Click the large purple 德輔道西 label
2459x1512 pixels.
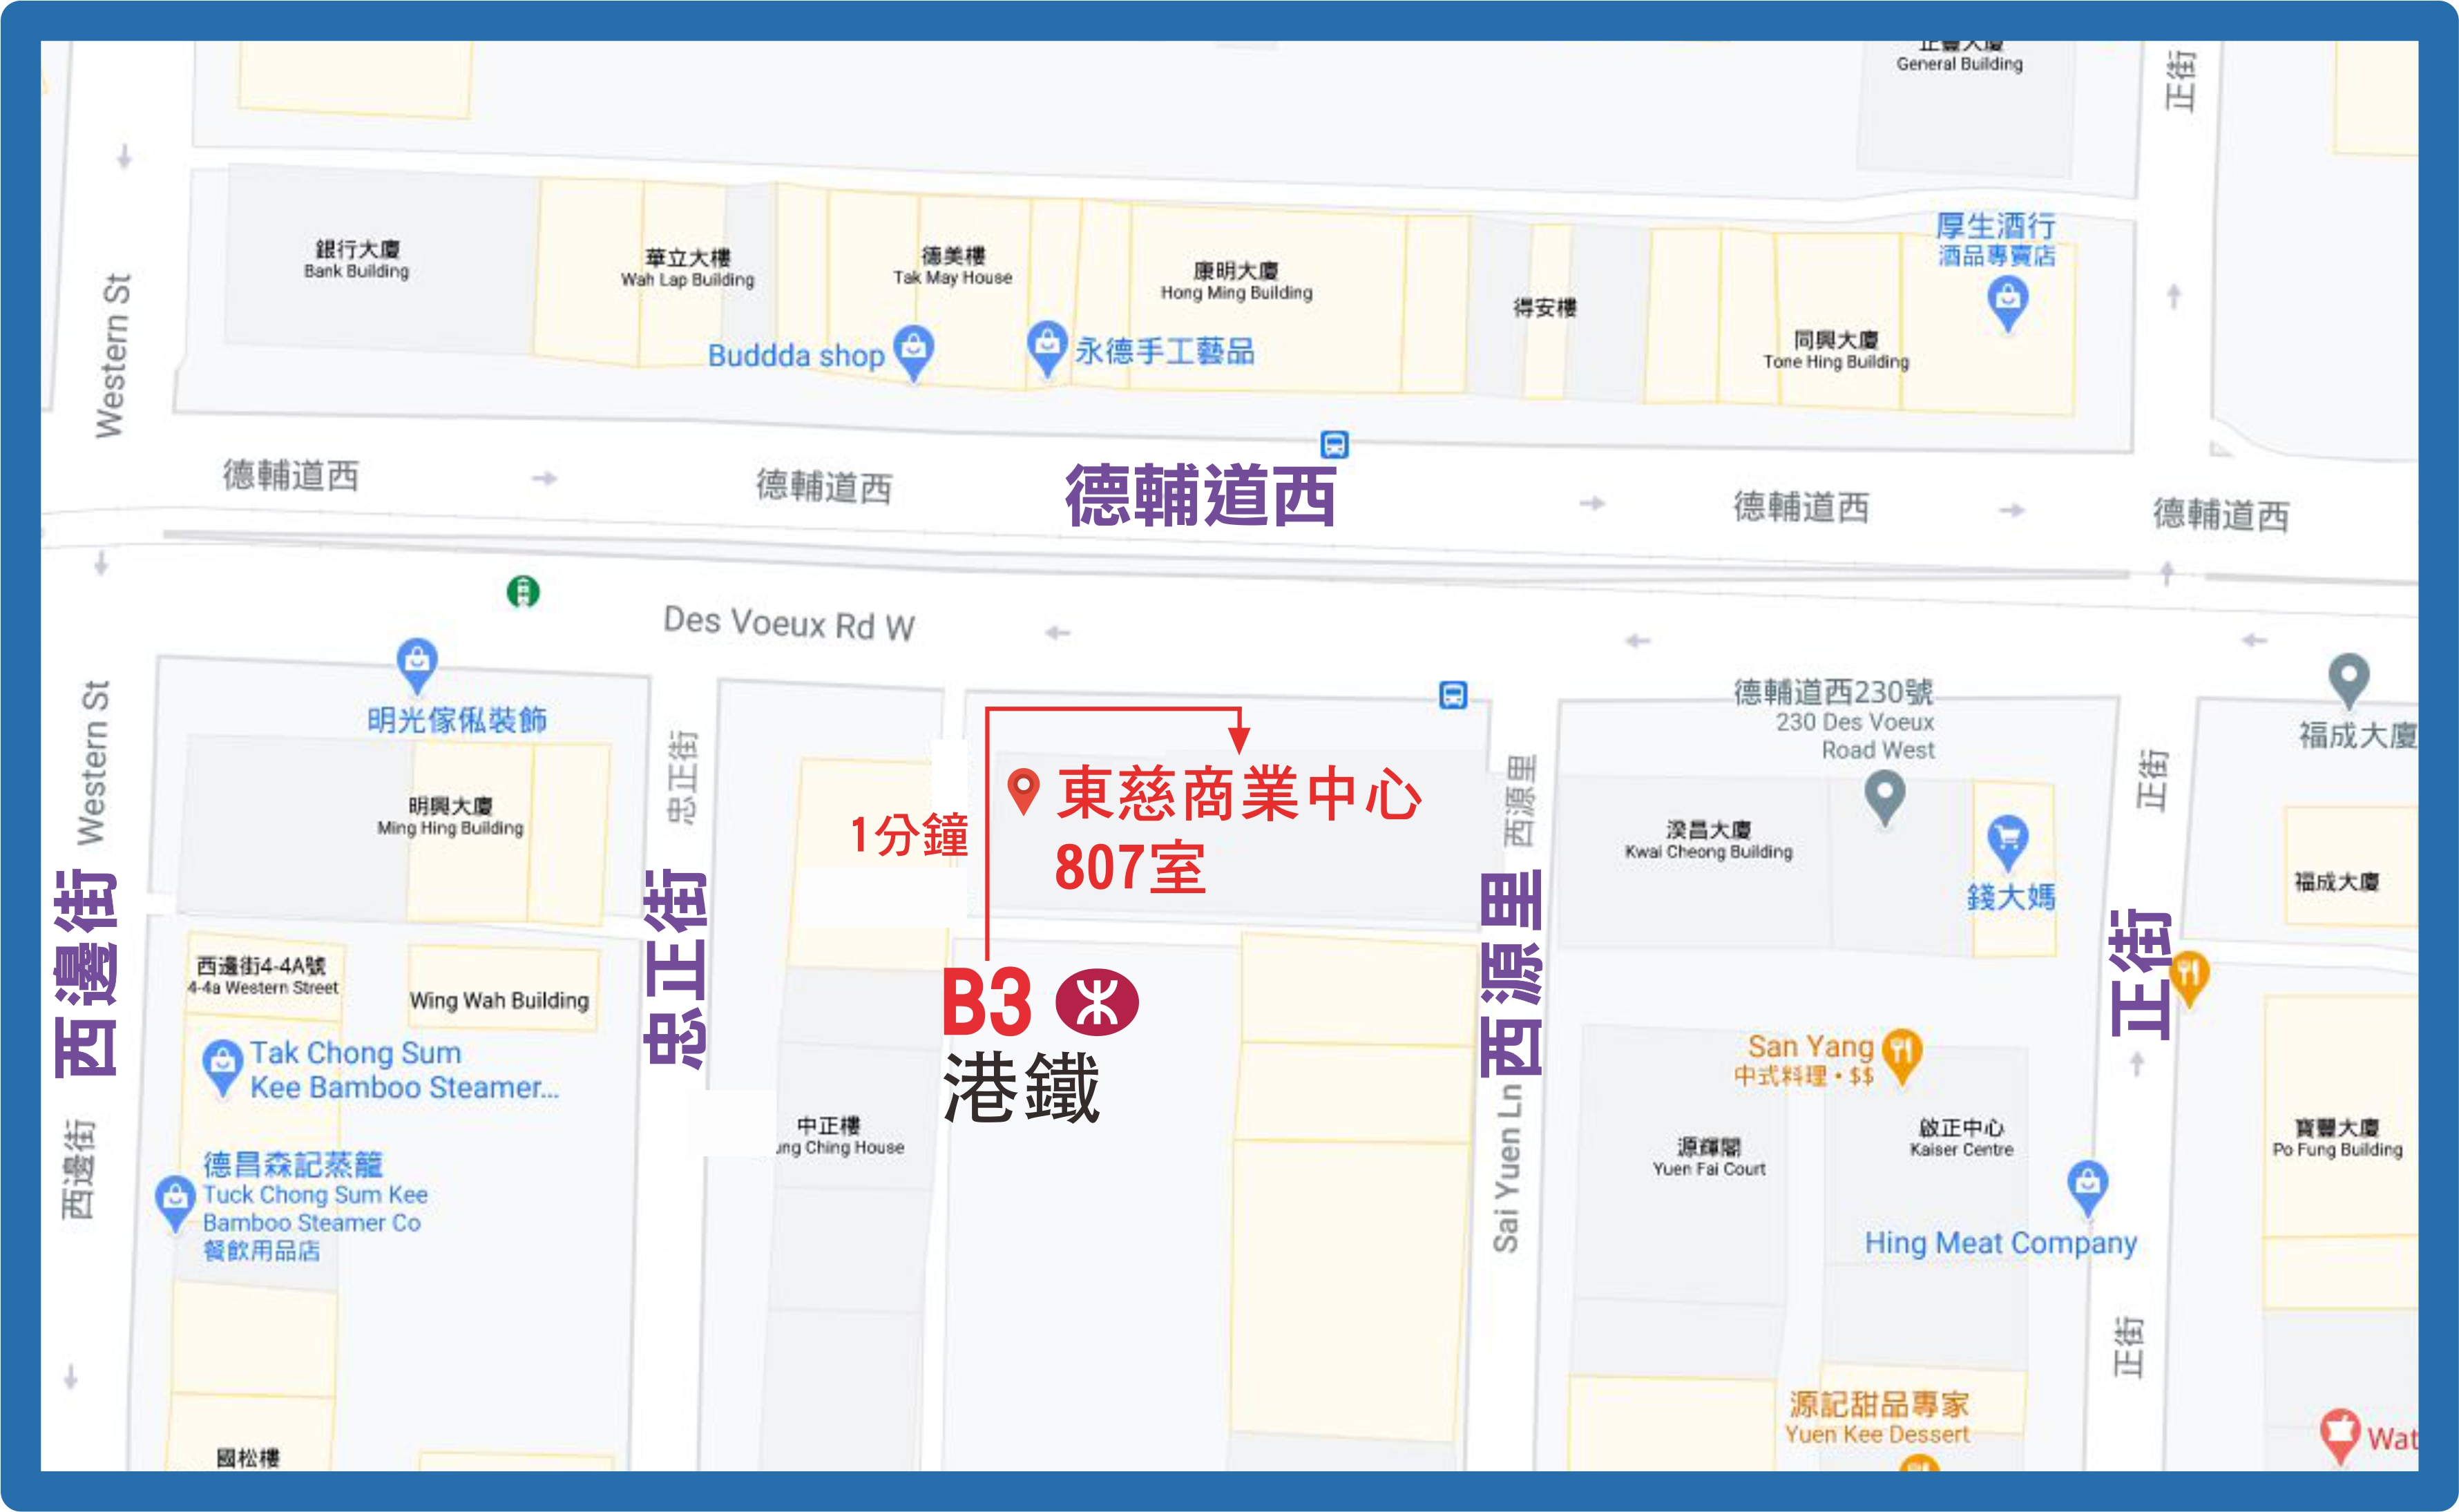1201,495
